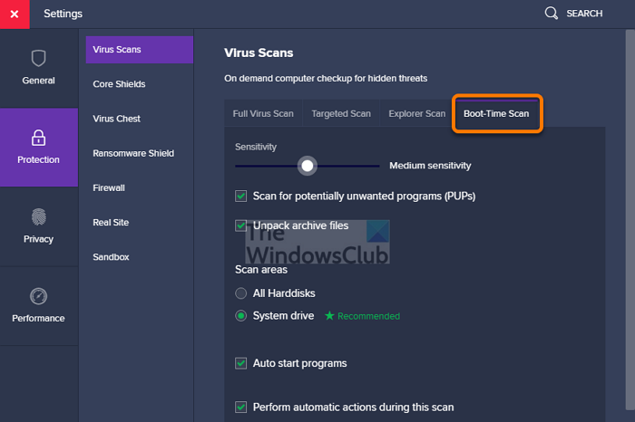
Task: Click the green Recommended label
Action: pos(368,316)
